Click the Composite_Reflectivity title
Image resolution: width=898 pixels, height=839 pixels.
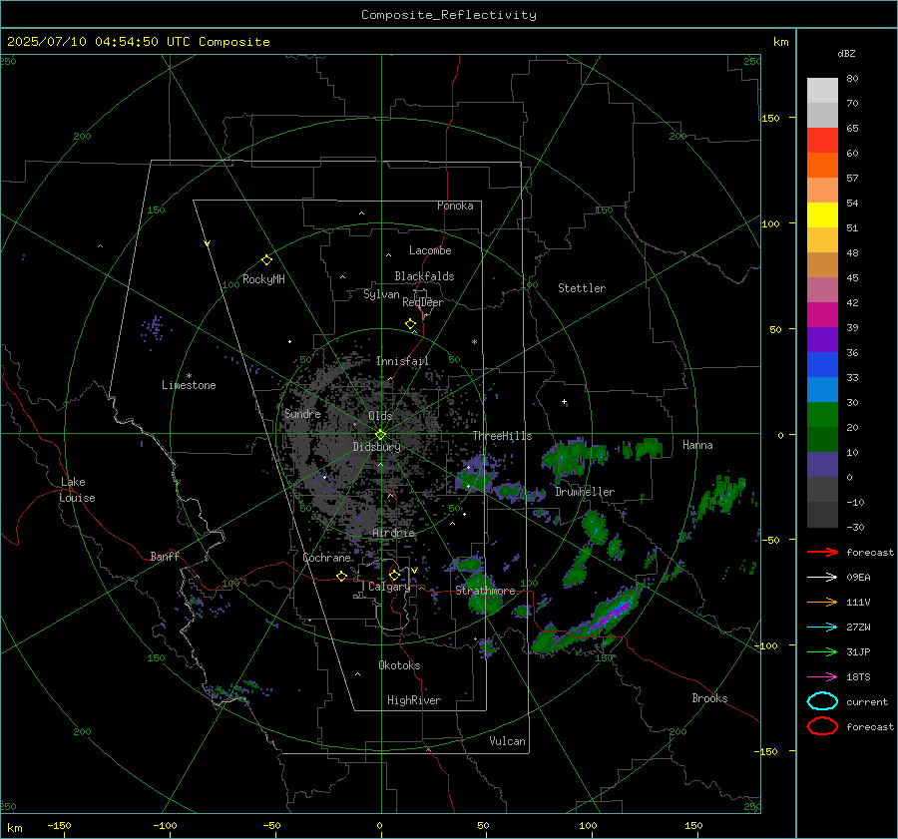449,15
